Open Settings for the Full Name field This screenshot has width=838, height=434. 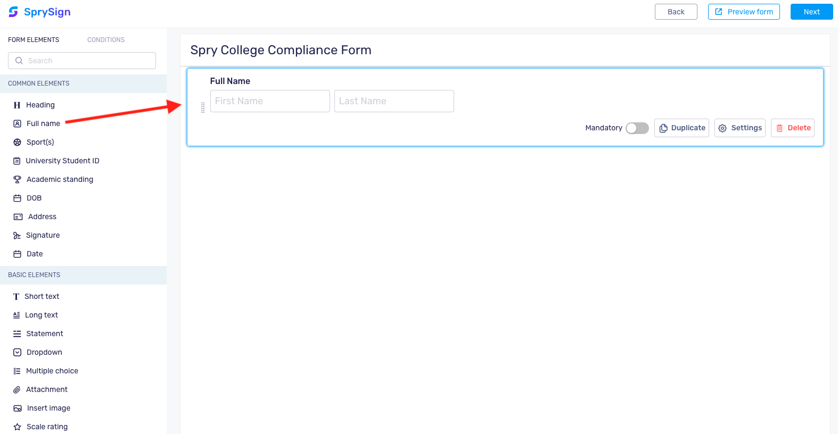(740, 128)
